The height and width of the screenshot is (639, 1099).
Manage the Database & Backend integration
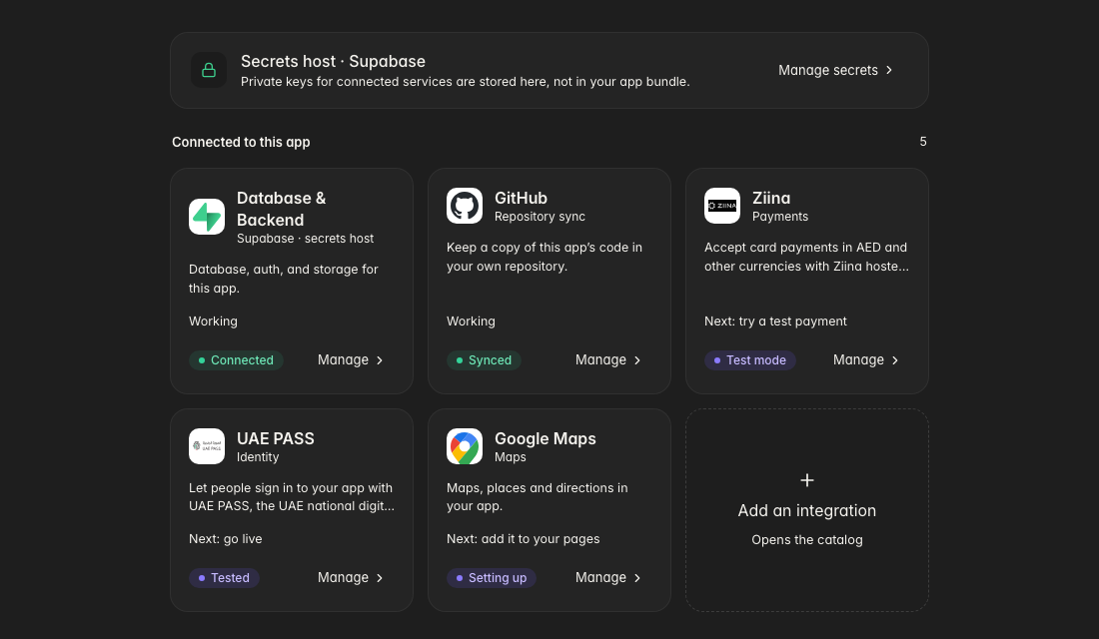(351, 360)
